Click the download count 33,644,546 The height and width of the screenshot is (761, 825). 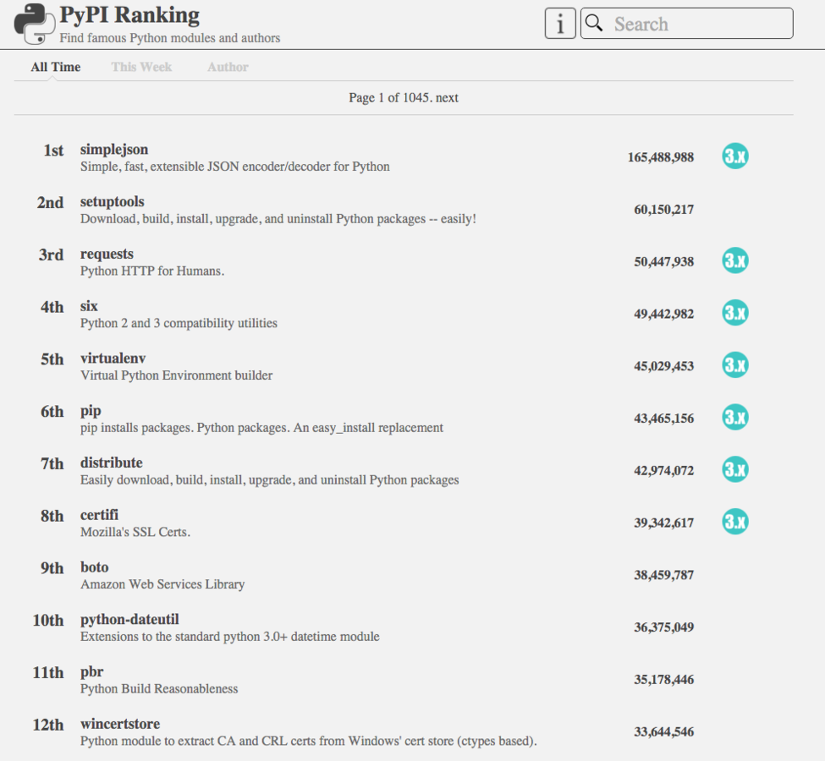[664, 731]
